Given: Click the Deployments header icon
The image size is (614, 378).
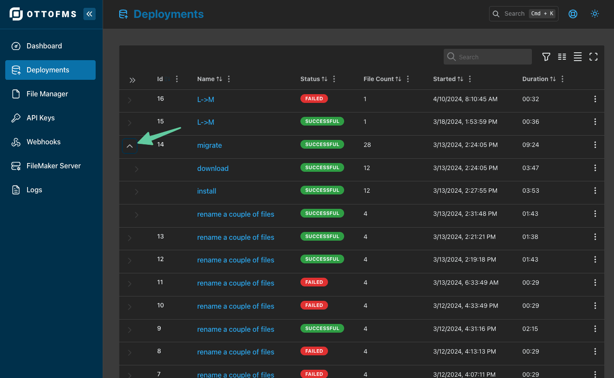Looking at the screenshot, I should coord(124,14).
